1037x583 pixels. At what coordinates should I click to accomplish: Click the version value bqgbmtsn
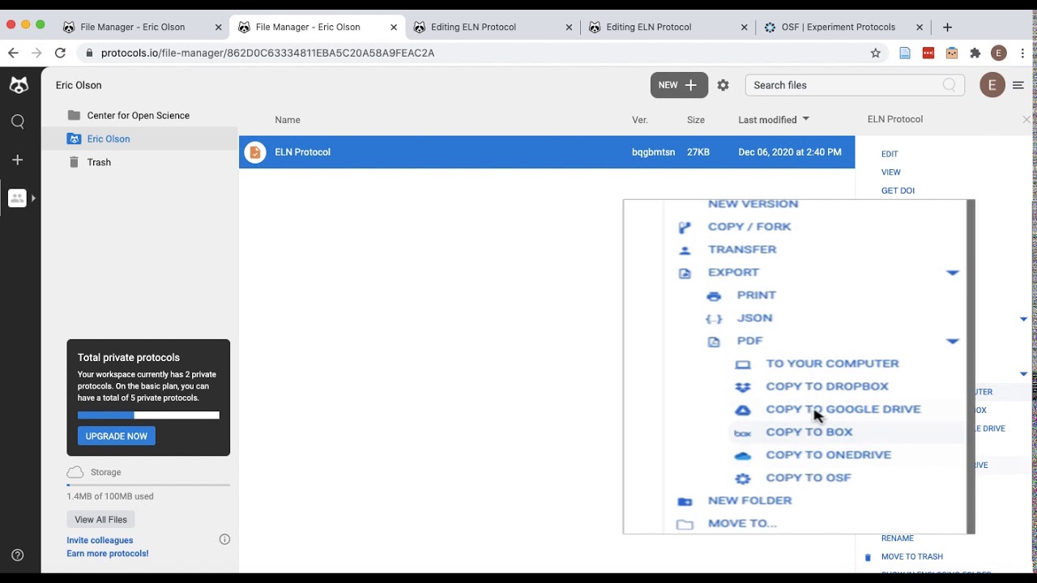[x=653, y=152]
